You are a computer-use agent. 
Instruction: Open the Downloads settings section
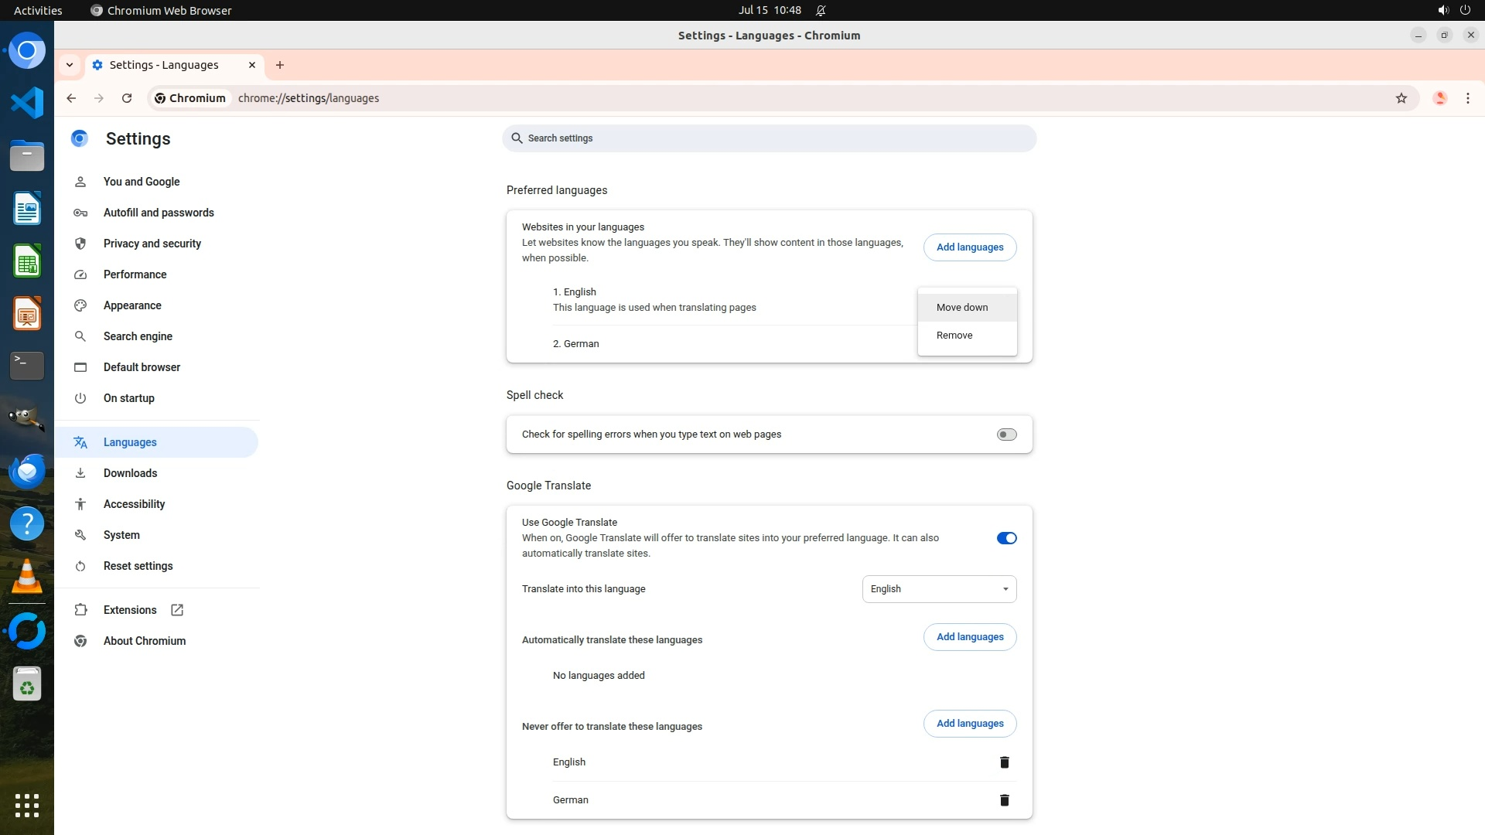click(x=130, y=473)
